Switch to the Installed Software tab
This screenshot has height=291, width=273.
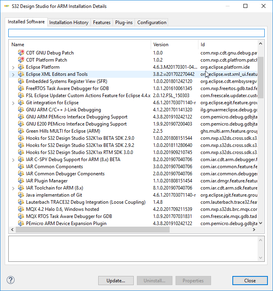coord(26,22)
